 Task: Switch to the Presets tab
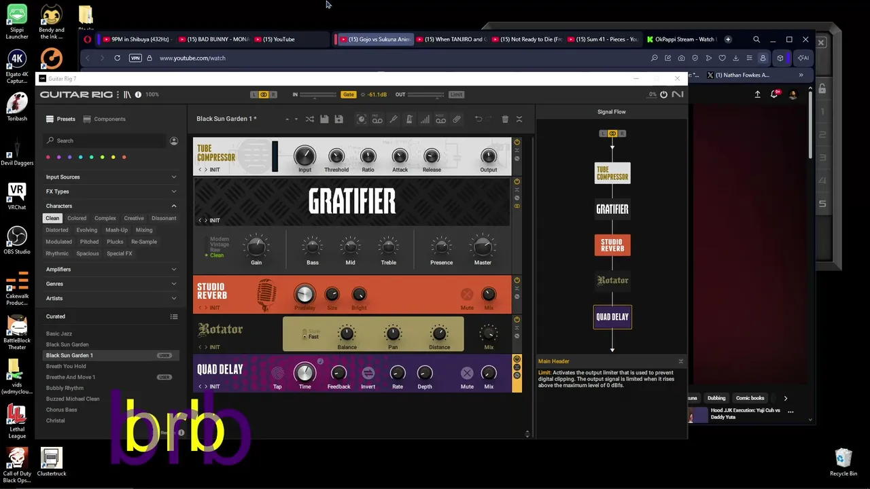point(60,119)
